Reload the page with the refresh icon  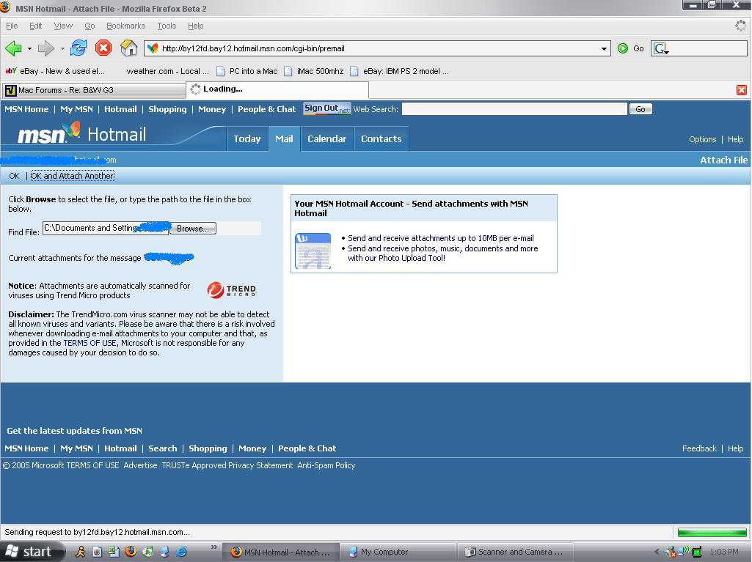pos(79,48)
